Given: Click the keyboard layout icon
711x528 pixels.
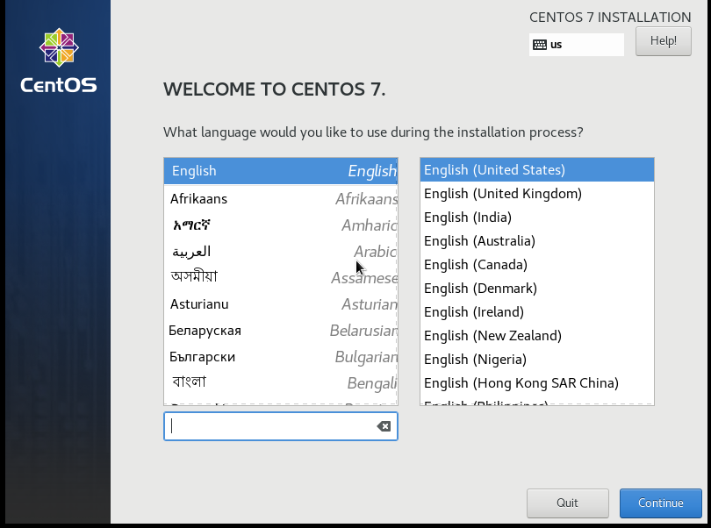Looking at the screenshot, I should [540, 45].
